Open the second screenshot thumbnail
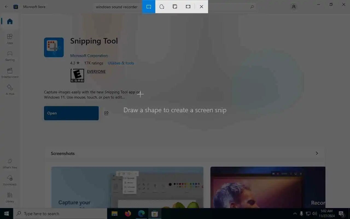 tap(268, 187)
